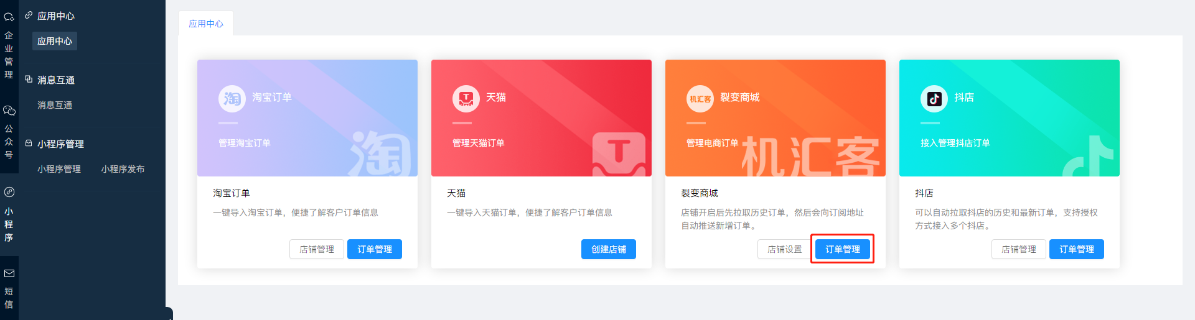The height and width of the screenshot is (320, 1195).
Task: Click 店铺设置 button on 裂变商城 card
Action: click(x=785, y=249)
